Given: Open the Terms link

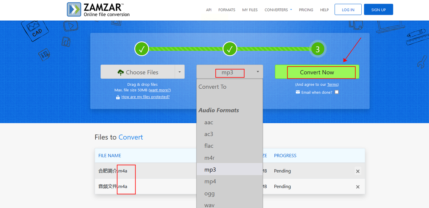Looking at the screenshot, I should pos(332,85).
